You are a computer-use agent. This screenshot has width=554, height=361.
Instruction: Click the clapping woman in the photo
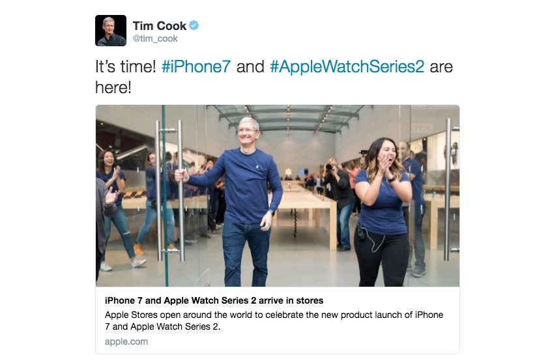pyautogui.click(x=383, y=212)
